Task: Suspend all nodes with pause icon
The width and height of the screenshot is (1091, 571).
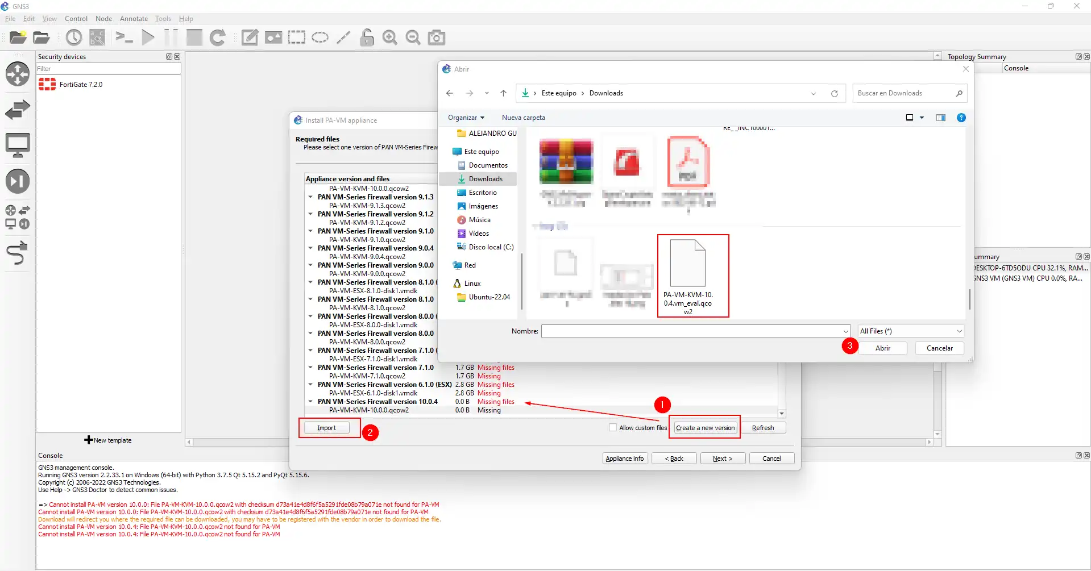Action: [171, 37]
